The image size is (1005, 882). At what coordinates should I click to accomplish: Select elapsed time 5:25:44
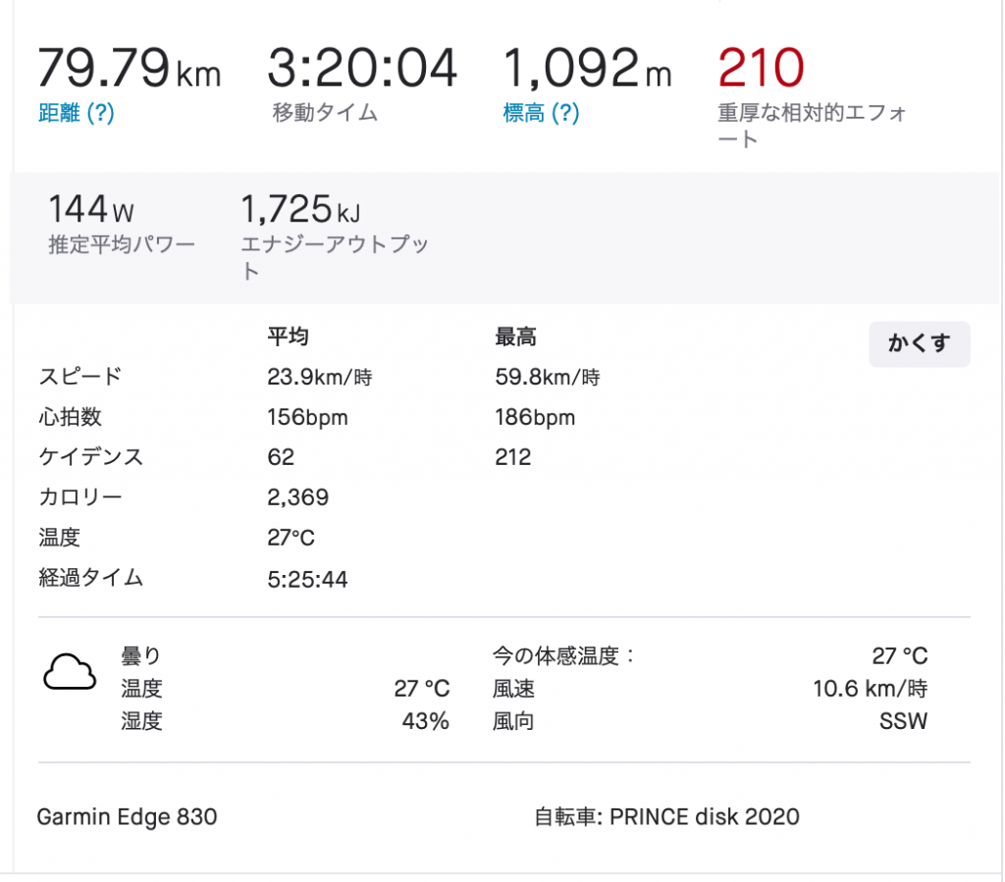[x=307, y=580]
